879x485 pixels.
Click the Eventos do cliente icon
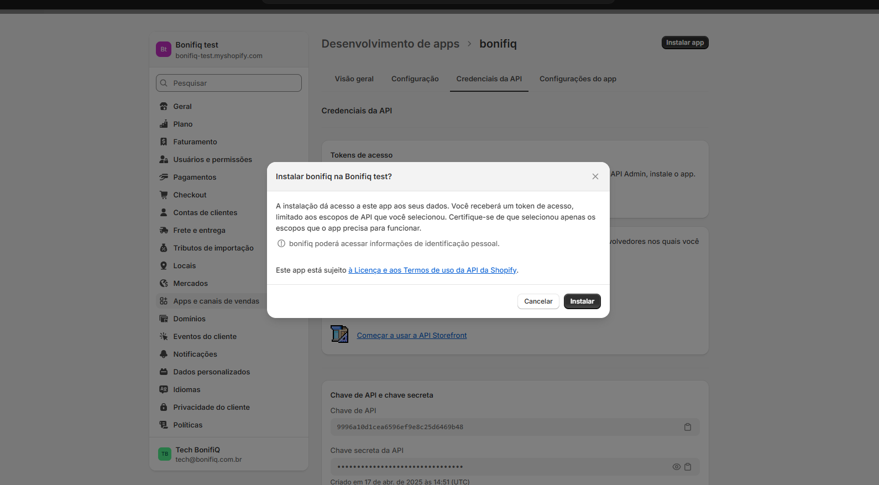pos(164,336)
